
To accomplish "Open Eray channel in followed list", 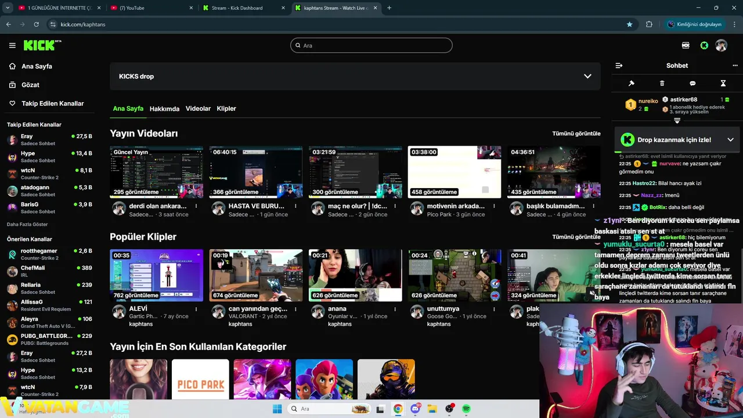I will [49, 140].
